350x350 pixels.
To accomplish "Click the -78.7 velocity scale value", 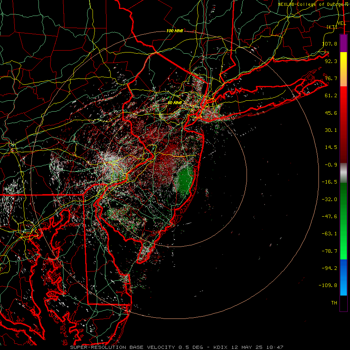I will [329, 251].
